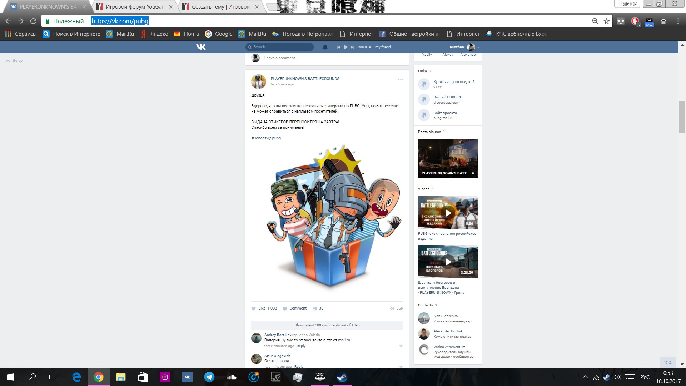Open Windows Start menu
The height and width of the screenshot is (386, 686).
click(x=11, y=377)
